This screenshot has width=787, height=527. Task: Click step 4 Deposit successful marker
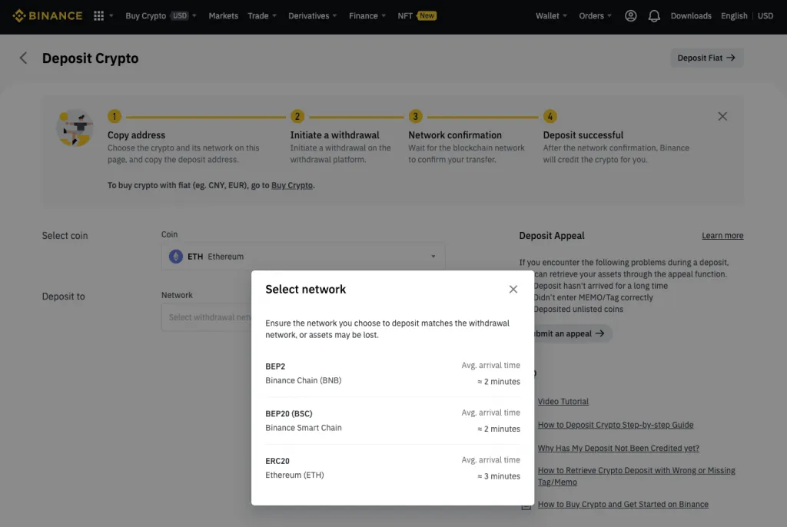click(x=550, y=117)
